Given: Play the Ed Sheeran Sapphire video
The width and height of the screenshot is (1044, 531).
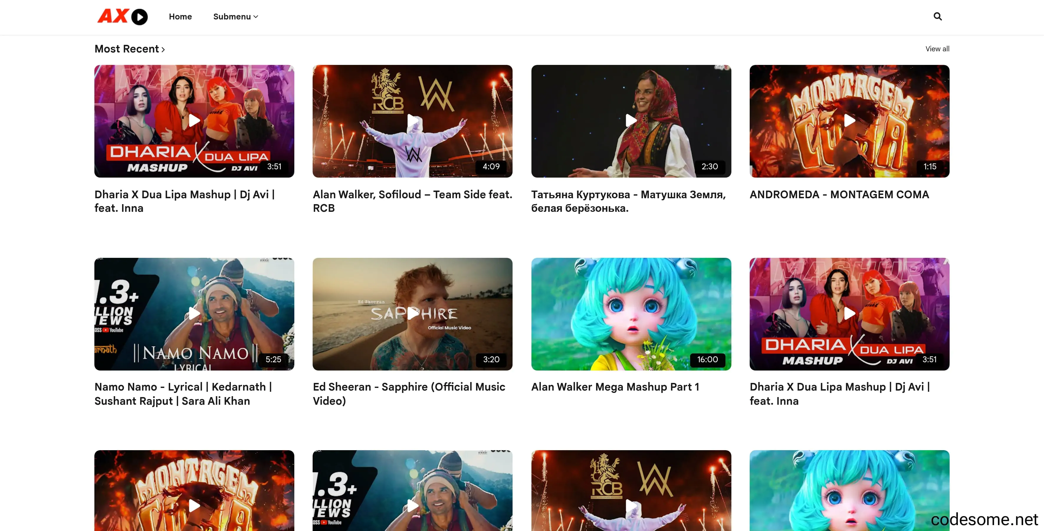Looking at the screenshot, I should (x=412, y=313).
